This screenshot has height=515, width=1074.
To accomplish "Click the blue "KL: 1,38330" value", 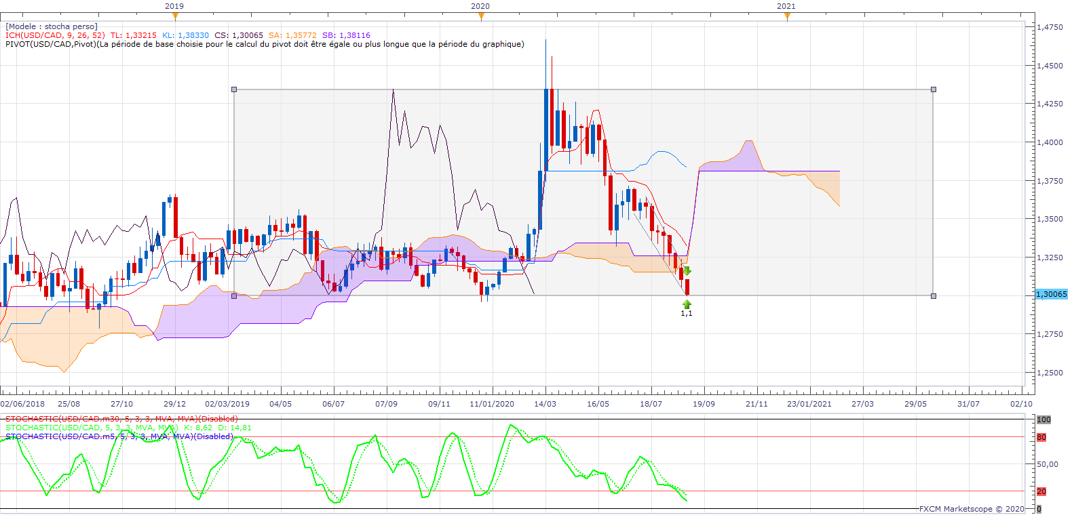I will click(x=185, y=35).
